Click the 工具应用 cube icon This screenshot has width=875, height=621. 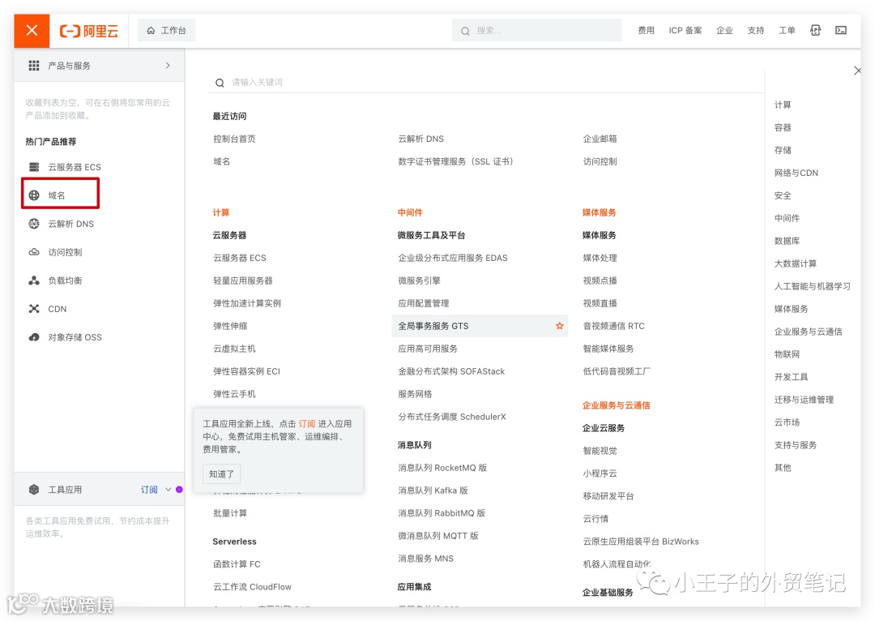34,490
